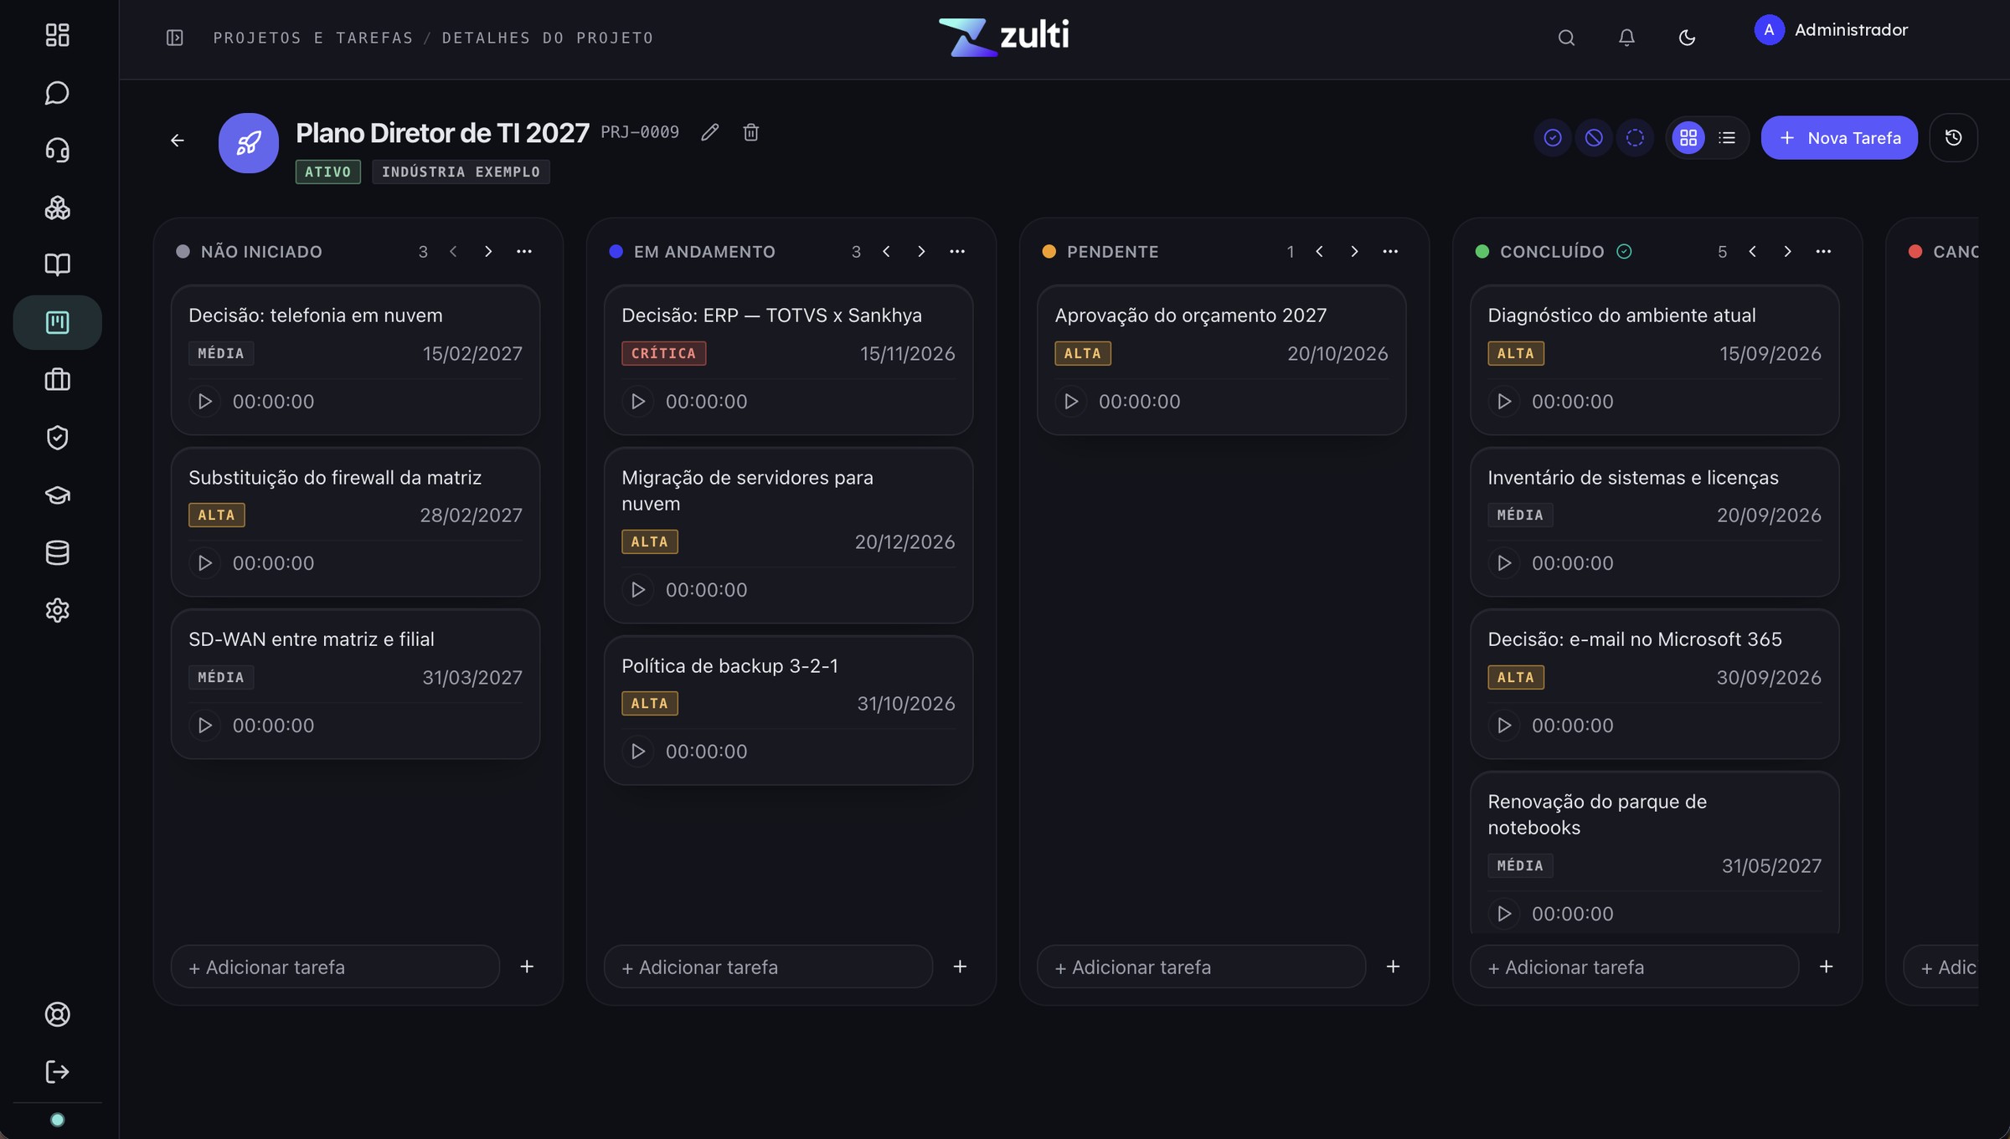Click Adicionar tarefa field in Concluído
This screenshot has width=2010, height=1139.
coord(1634,967)
